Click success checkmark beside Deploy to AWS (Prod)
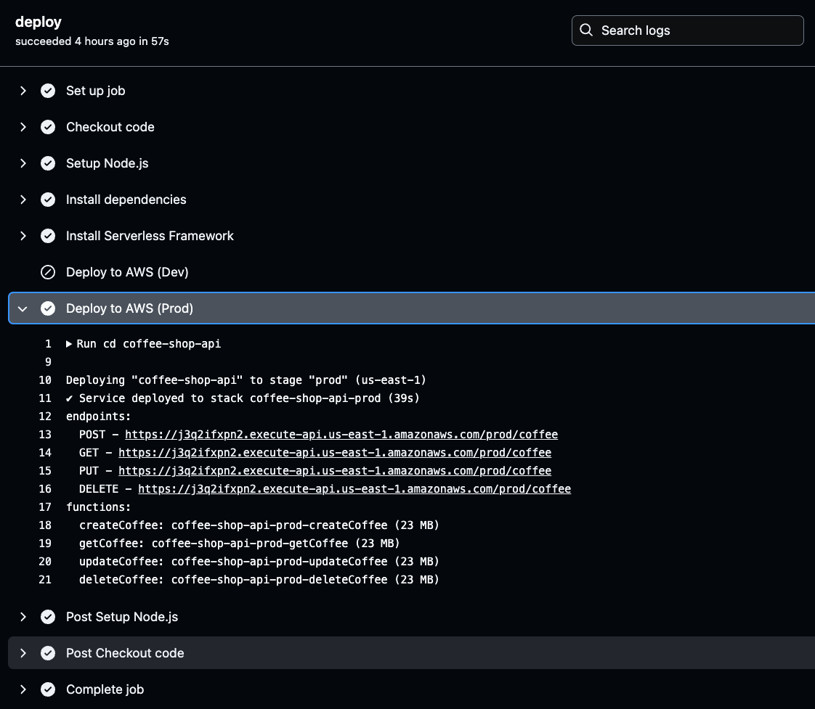Viewport: 815px width, 709px height. (48, 308)
